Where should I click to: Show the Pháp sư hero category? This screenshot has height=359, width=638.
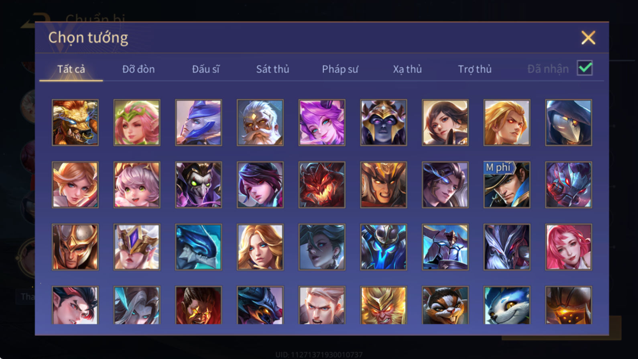(x=340, y=69)
